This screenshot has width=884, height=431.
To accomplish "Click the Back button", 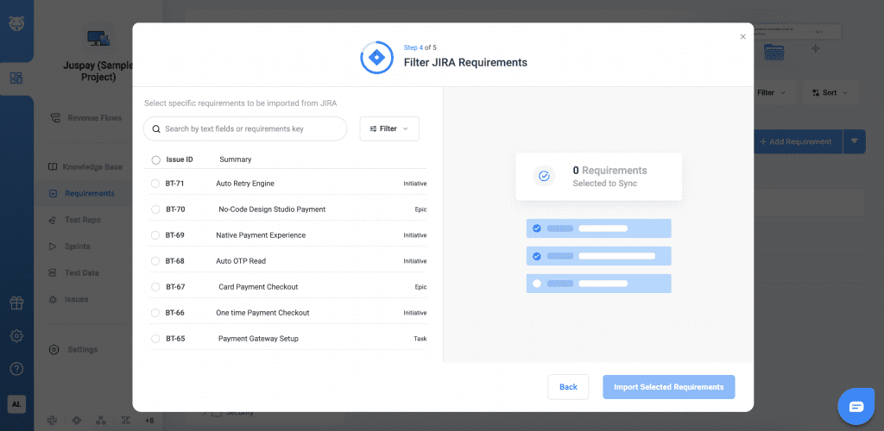I will (x=568, y=387).
